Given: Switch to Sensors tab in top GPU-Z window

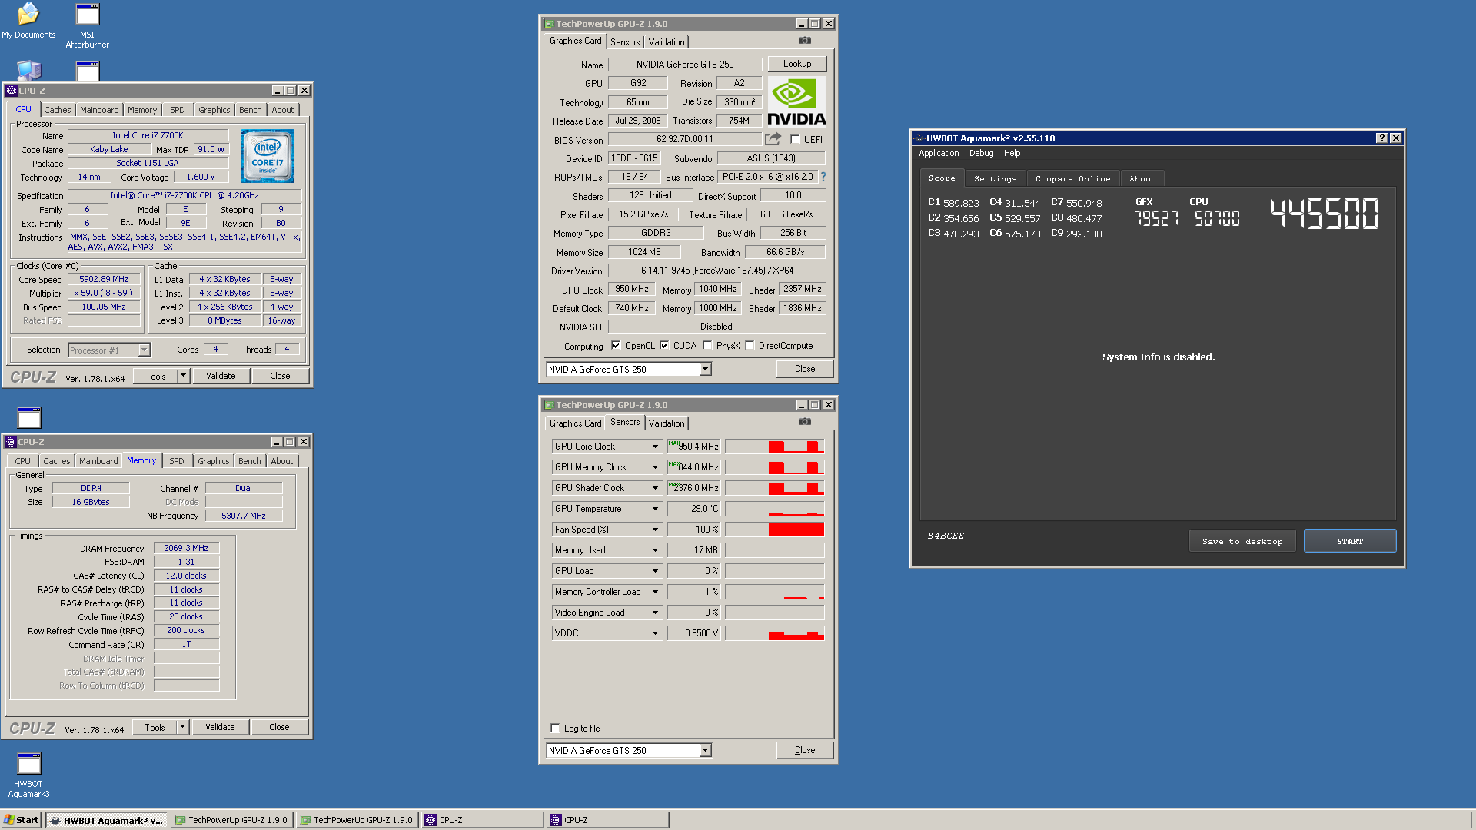Looking at the screenshot, I should [x=625, y=42].
